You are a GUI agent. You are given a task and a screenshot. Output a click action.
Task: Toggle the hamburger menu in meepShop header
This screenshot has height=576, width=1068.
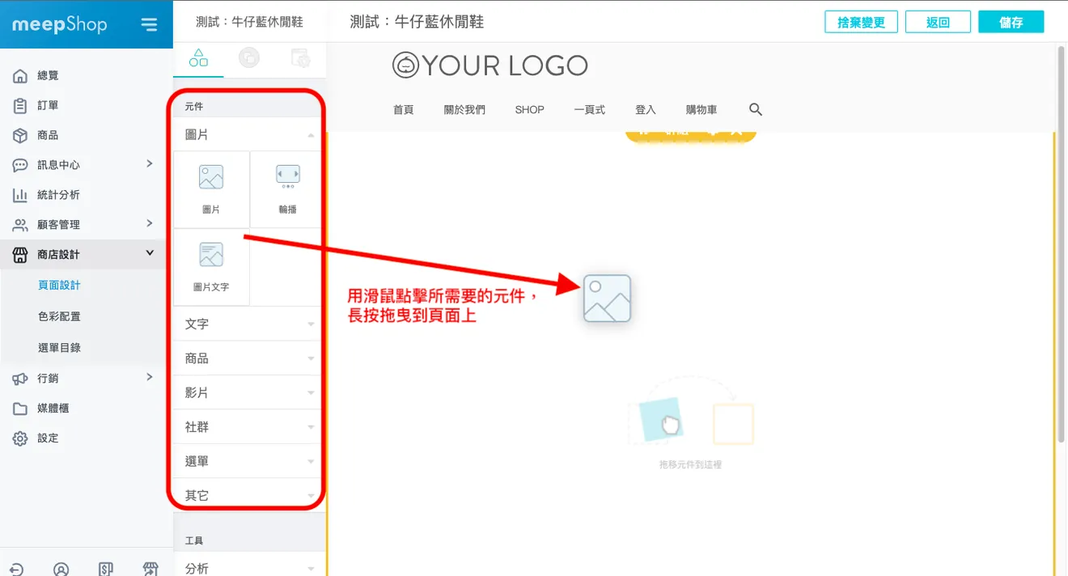(149, 24)
